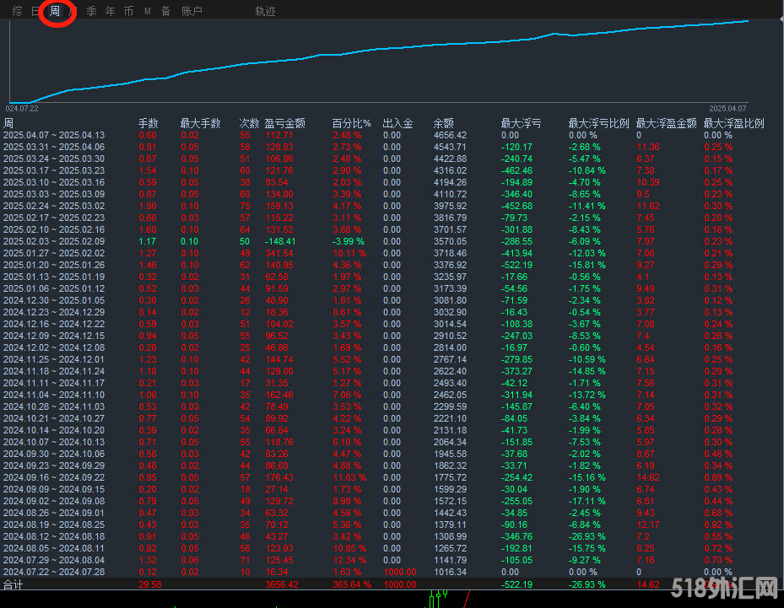Switch to the 账户 account tab
The width and height of the screenshot is (784, 608).
pos(192,11)
